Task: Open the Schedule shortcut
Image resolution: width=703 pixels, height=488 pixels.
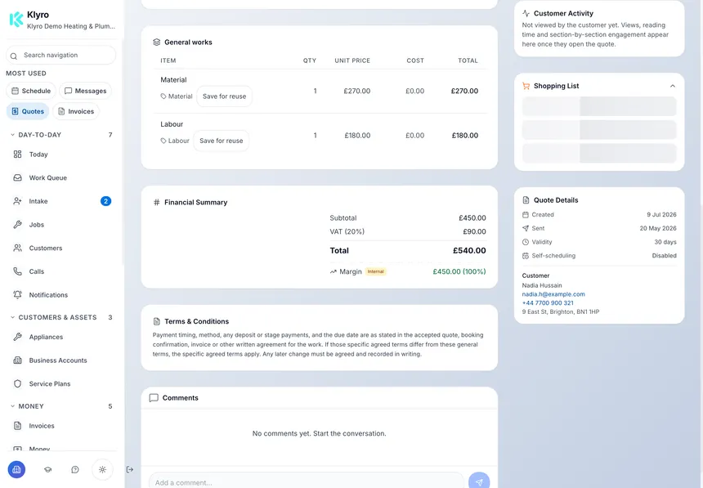Action: pos(31,91)
